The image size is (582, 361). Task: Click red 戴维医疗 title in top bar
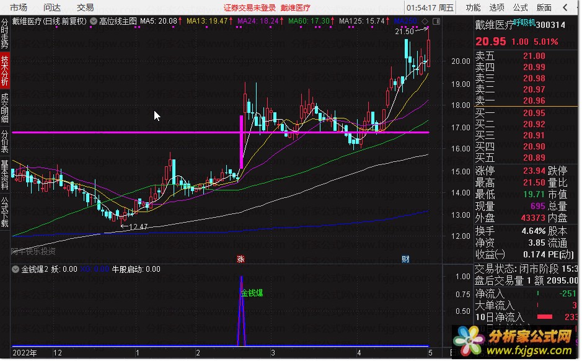tap(296, 8)
